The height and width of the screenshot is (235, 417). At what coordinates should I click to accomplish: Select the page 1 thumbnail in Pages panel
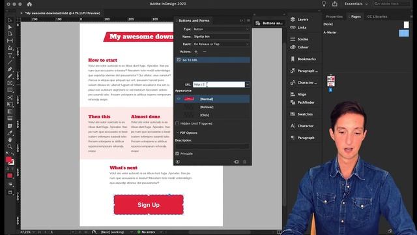pos(331,81)
